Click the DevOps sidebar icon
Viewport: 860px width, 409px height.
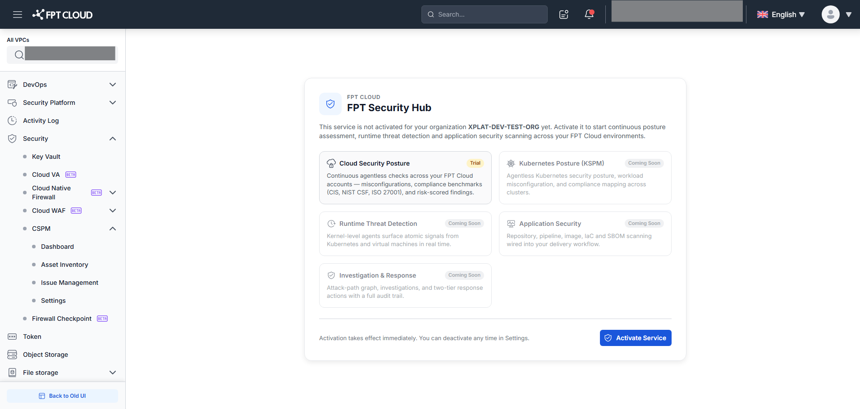12,85
